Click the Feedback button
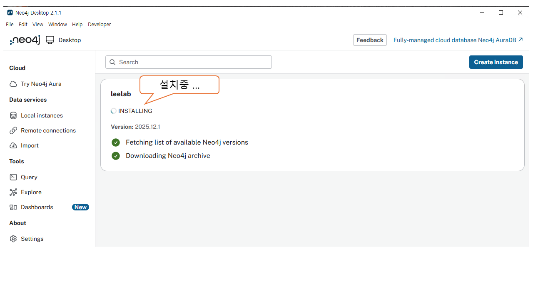Viewport: 533px width, 300px height. tap(370, 40)
